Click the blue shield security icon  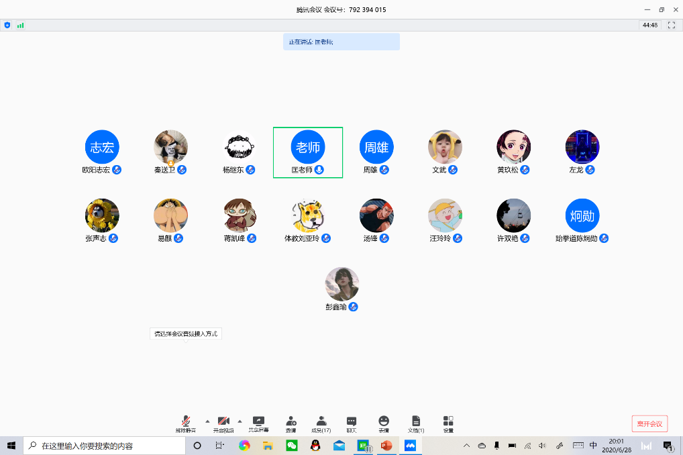click(7, 25)
